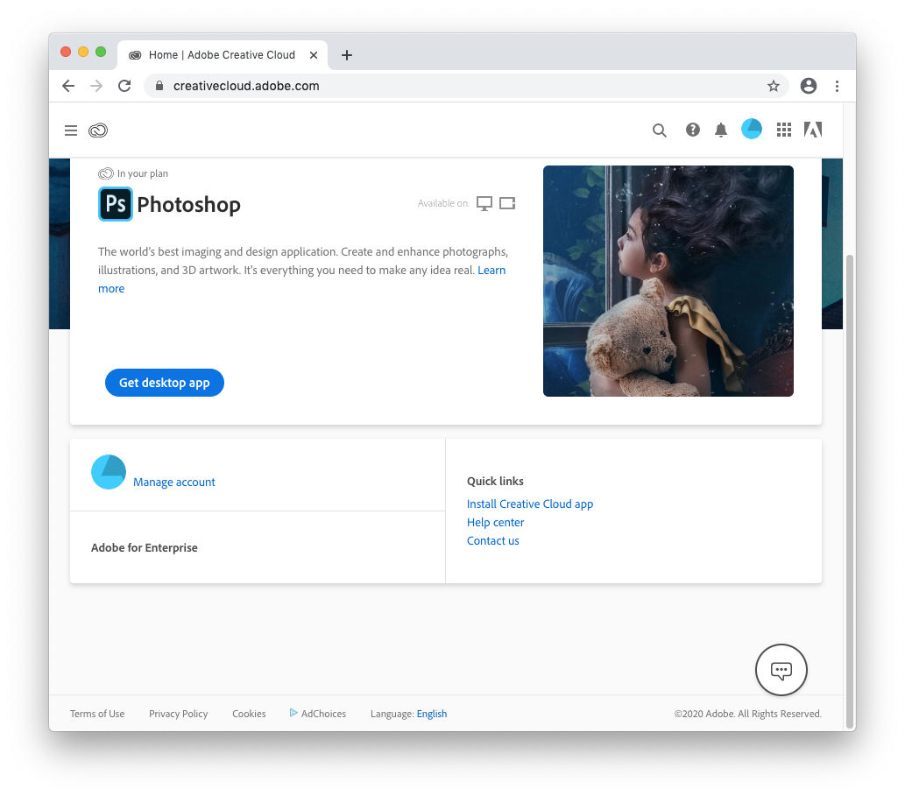Bookmark page with the star icon
This screenshot has width=905, height=796.
(x=774, y=86)
